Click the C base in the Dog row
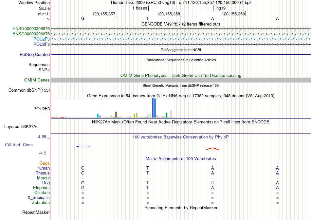 212,183
